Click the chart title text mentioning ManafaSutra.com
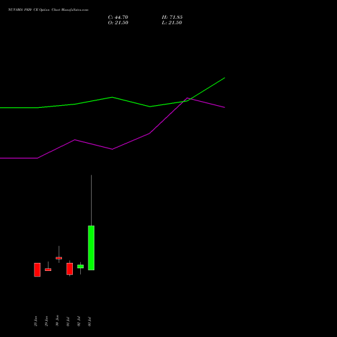This screenshot has height=337, width=337. pyautogui.click(x=49, y=9)
